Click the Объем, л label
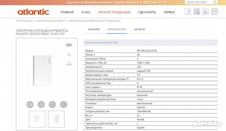The height and width of the screenshot is (131, 226). tap(90, 55)
